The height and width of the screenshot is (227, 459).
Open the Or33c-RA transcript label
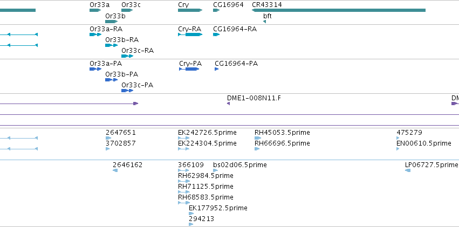coord(138,50)
